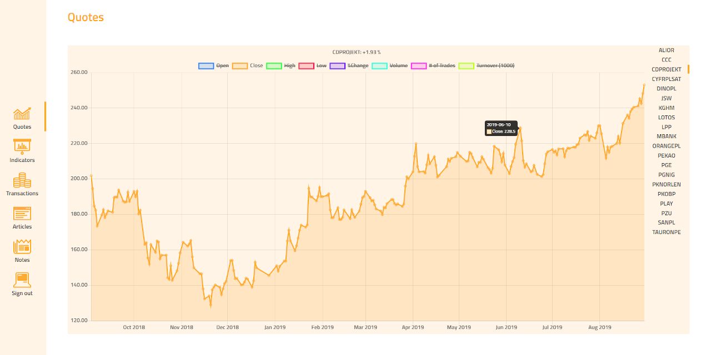Click the 260.00 y-axis value
The height and width of the screenshot is (355, 711).
(79, 72)
